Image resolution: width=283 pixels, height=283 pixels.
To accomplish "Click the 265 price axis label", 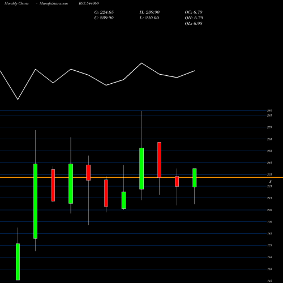I will tap(269, 139).
